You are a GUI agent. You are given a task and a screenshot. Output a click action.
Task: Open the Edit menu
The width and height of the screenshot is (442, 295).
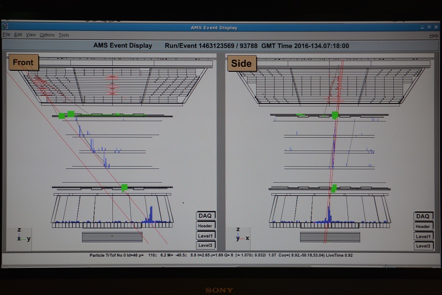(x=18, y=35)
